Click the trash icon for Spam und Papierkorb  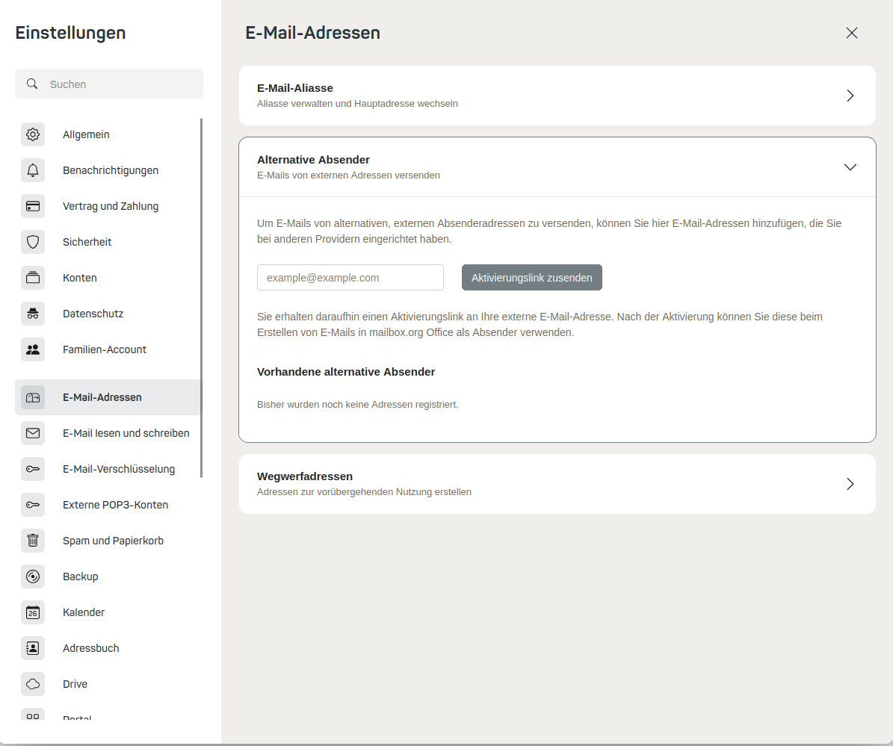(33, 541)
